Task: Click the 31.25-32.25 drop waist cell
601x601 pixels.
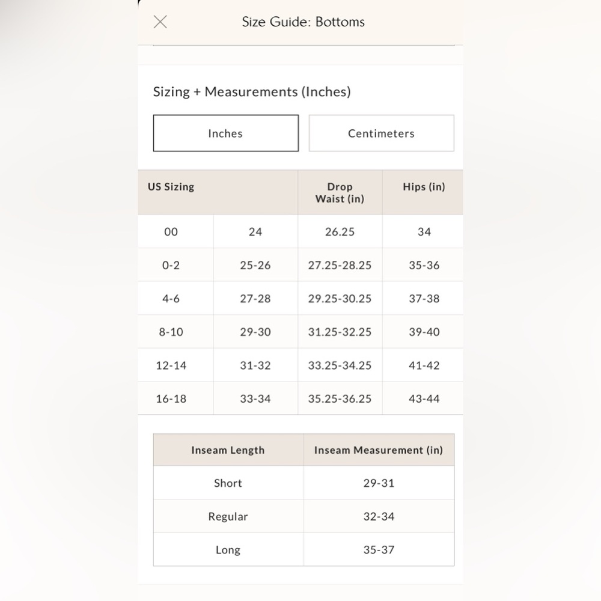Action: 340,332
